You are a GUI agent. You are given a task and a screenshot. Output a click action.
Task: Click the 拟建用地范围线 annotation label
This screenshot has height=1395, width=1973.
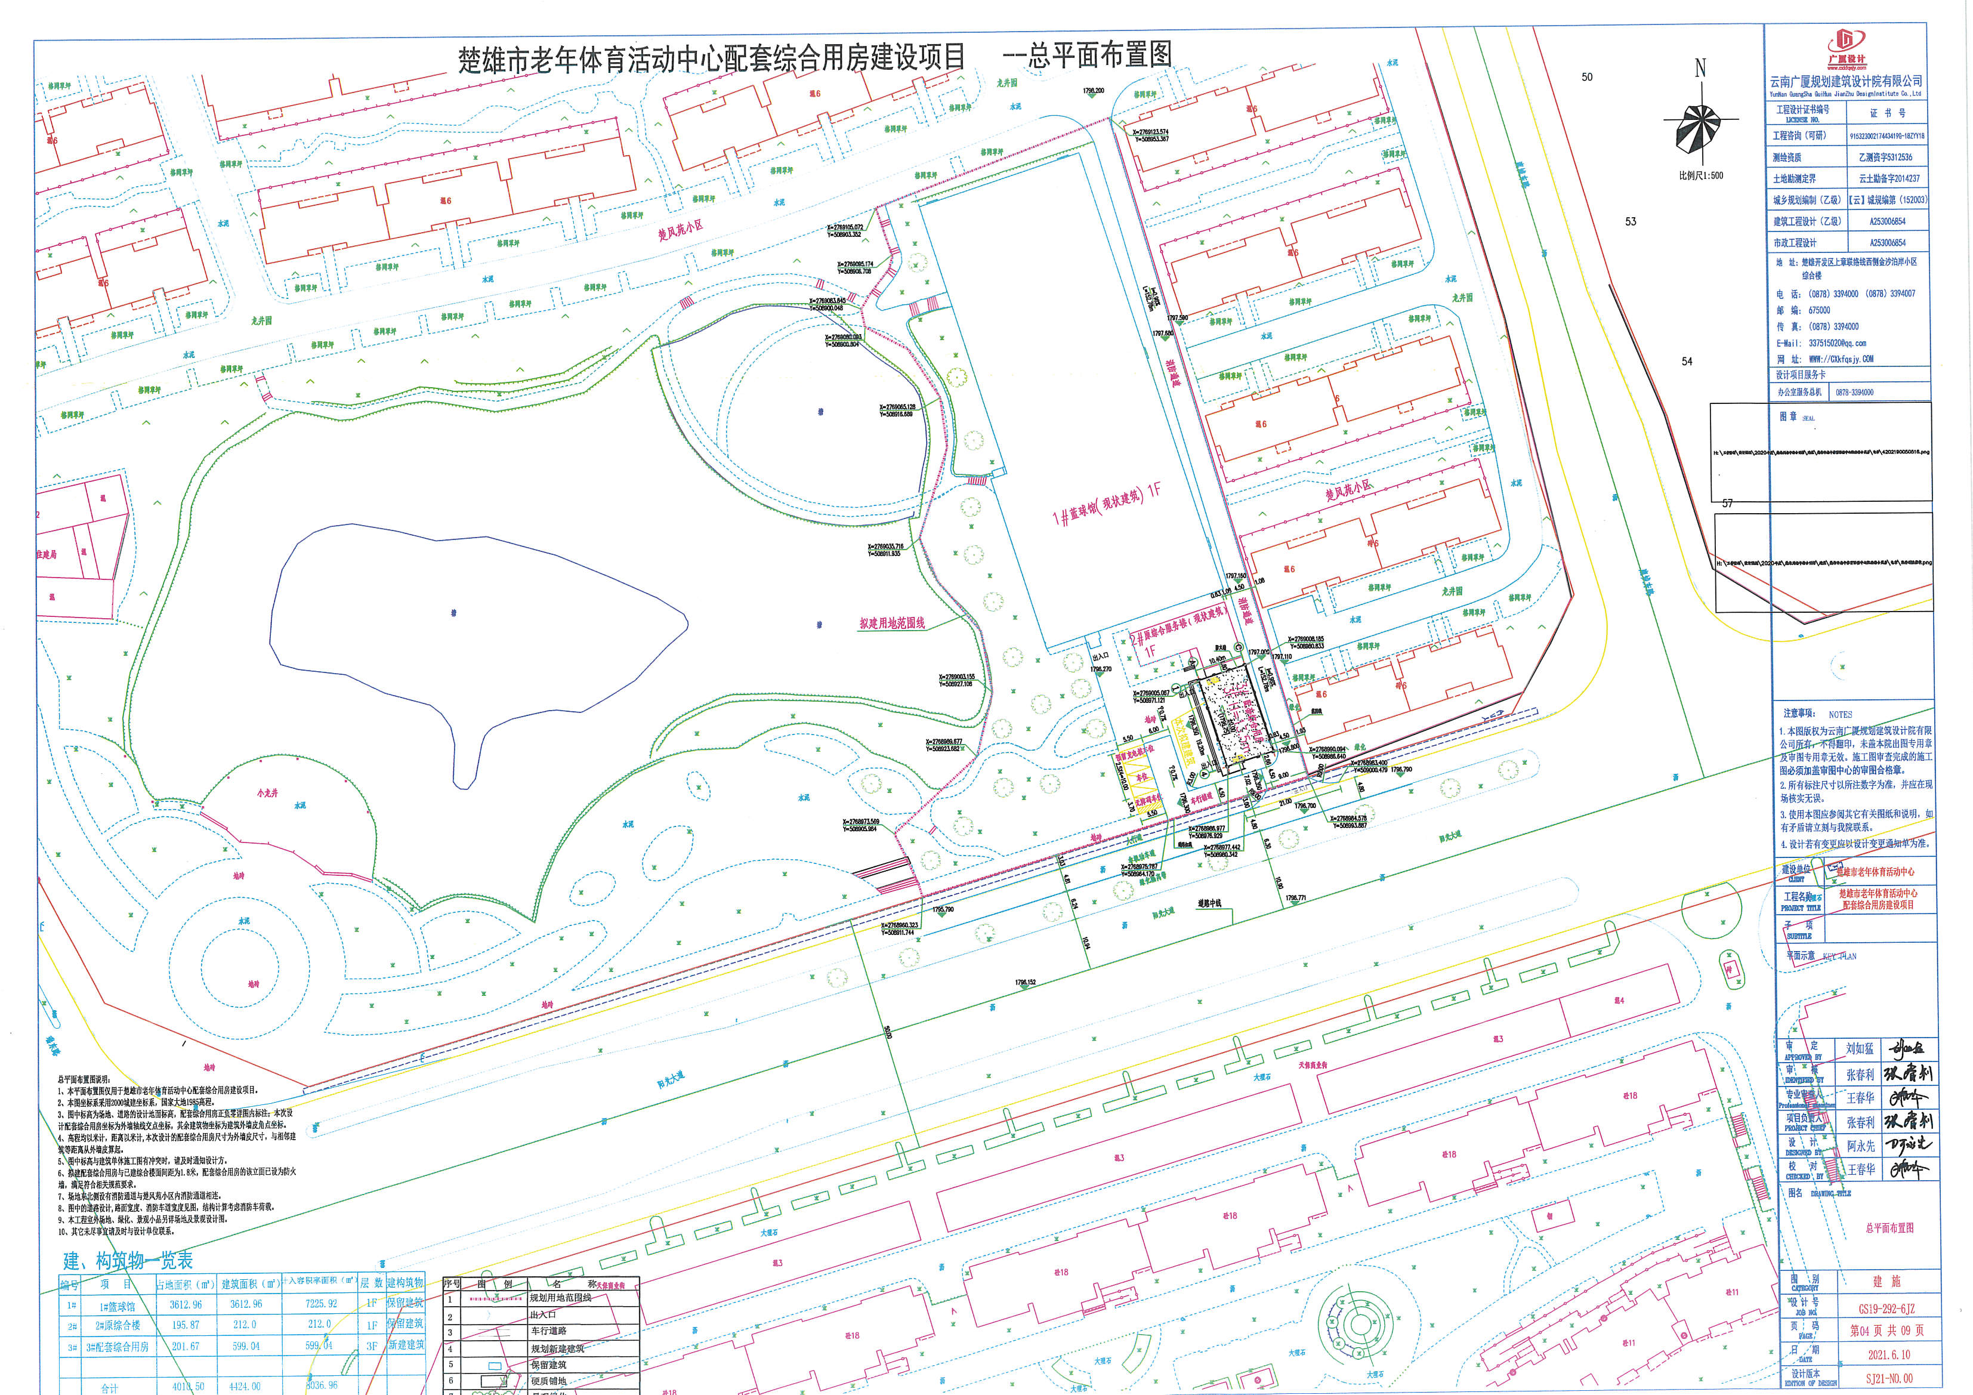(892, 623)
